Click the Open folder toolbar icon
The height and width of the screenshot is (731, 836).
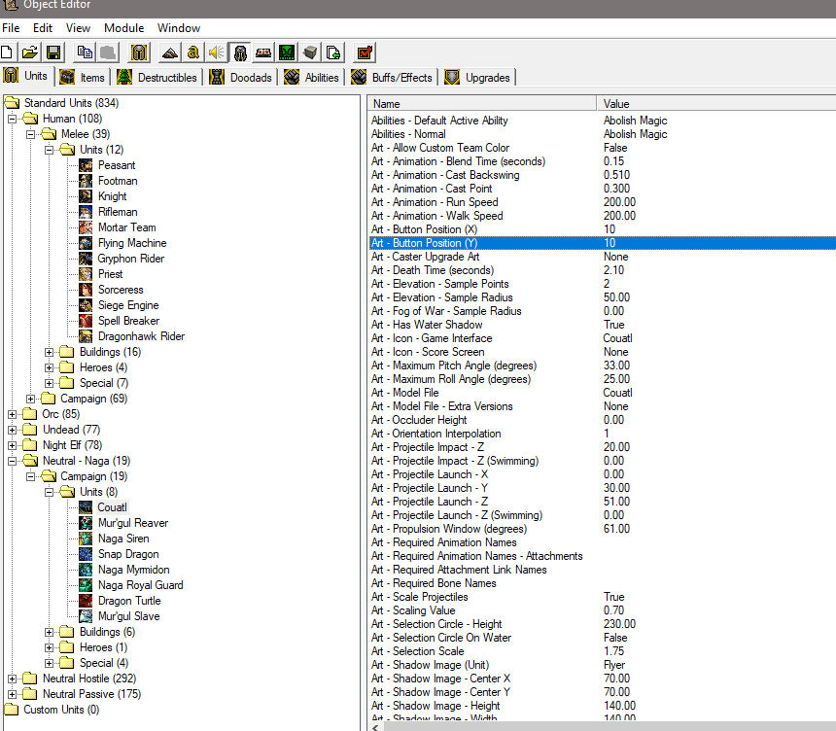(30, 52)
